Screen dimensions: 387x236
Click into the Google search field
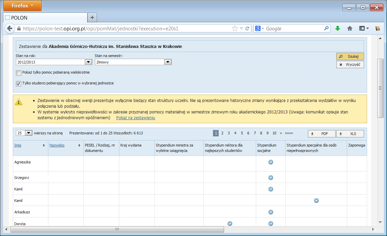tap(294, 29)
